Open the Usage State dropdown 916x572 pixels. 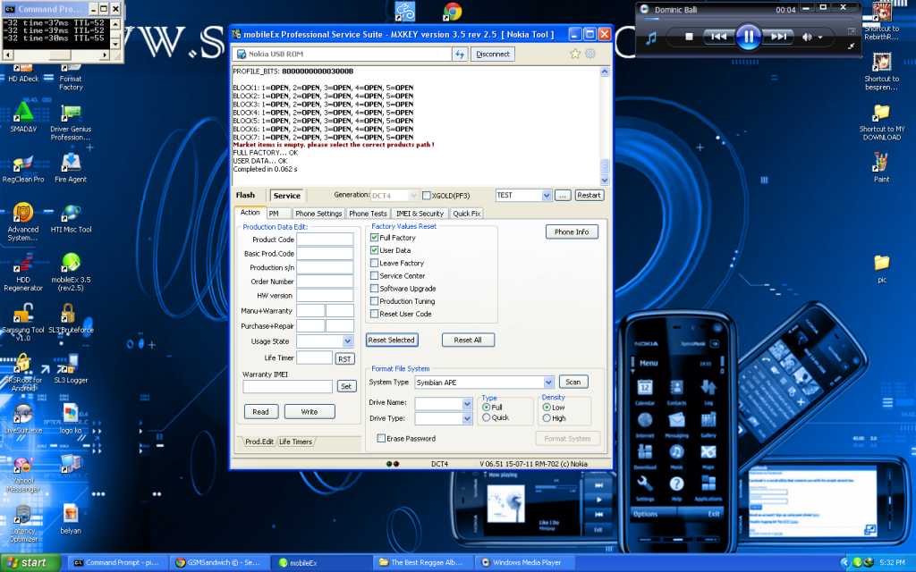click(x=348, y=341)
